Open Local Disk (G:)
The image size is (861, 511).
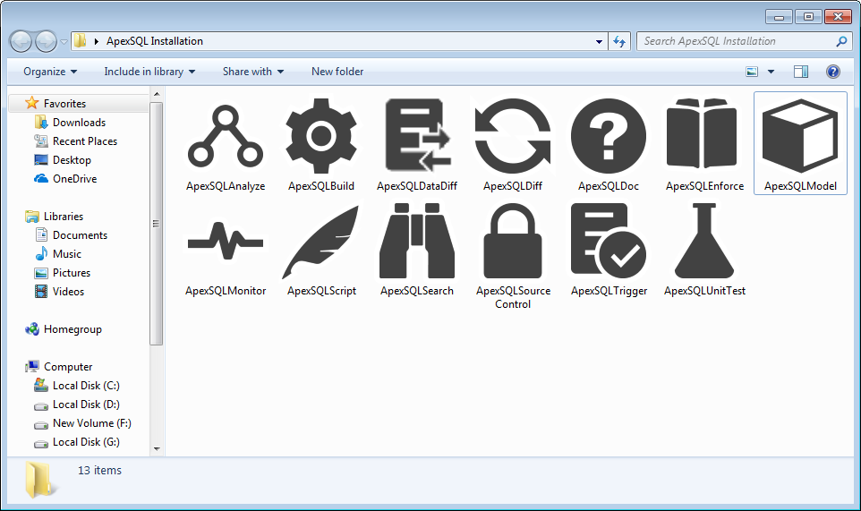click(x=86, y=442)
